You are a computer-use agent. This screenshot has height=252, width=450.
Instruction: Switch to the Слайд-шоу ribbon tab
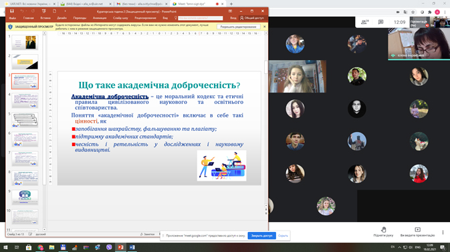point(120,18)
